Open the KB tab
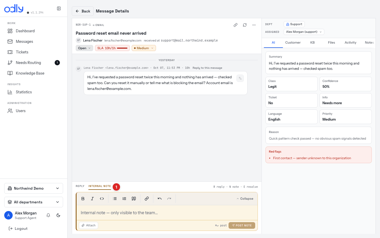Image resolution: width=380 pixels, height=238 pixels. coord(312,43)
